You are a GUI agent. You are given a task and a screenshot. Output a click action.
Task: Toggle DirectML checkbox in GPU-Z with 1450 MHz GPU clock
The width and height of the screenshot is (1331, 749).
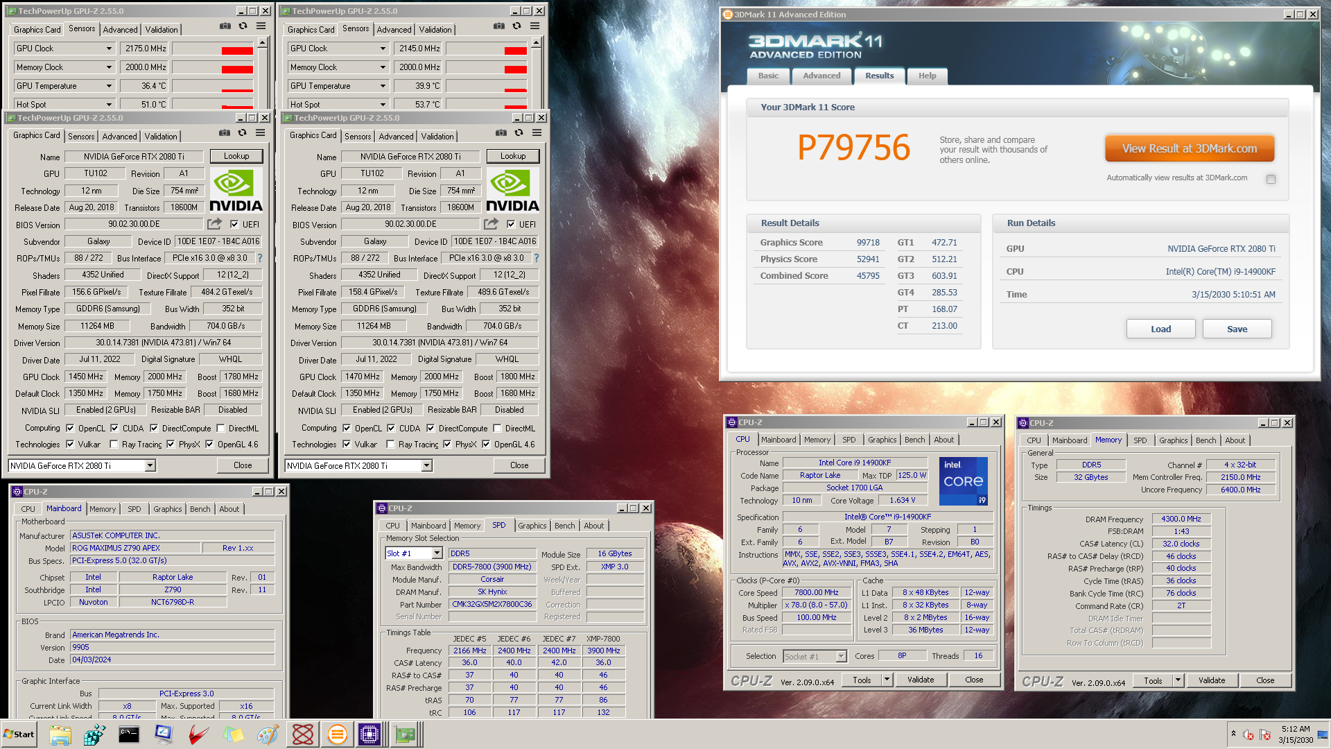point(220,428)
